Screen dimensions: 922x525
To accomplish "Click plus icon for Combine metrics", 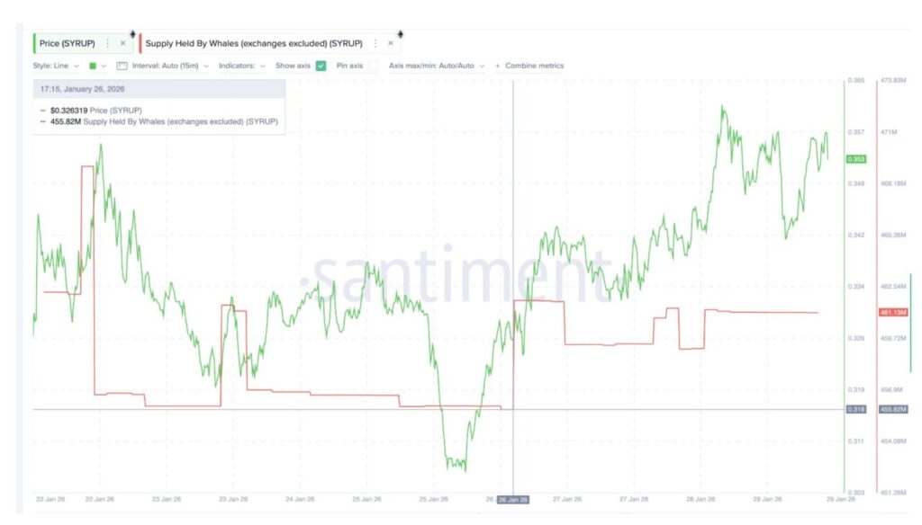I will pos(497,66).
